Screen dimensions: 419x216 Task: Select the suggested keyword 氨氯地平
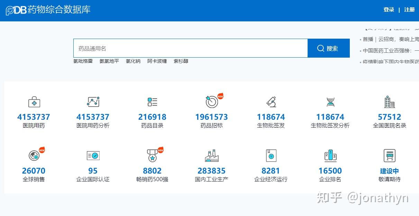pos(109,61)
